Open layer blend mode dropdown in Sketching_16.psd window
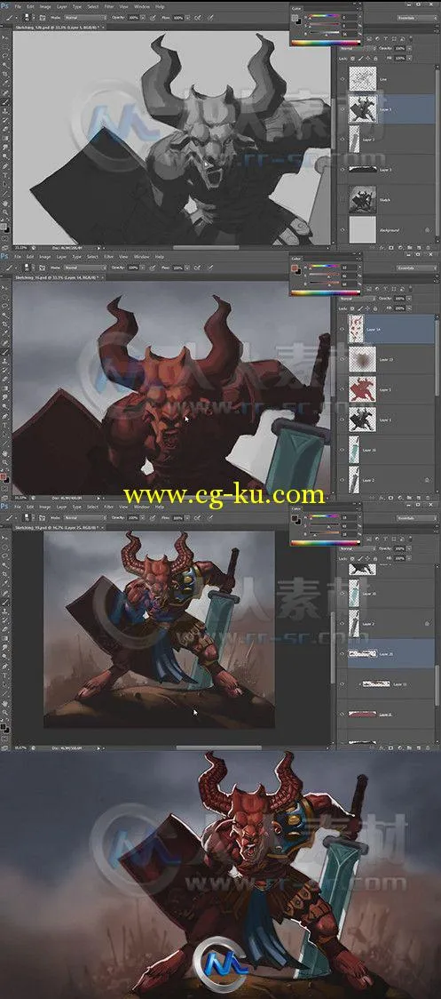The width and height of the screenshot is (441, 999). (x=357, y=298)
